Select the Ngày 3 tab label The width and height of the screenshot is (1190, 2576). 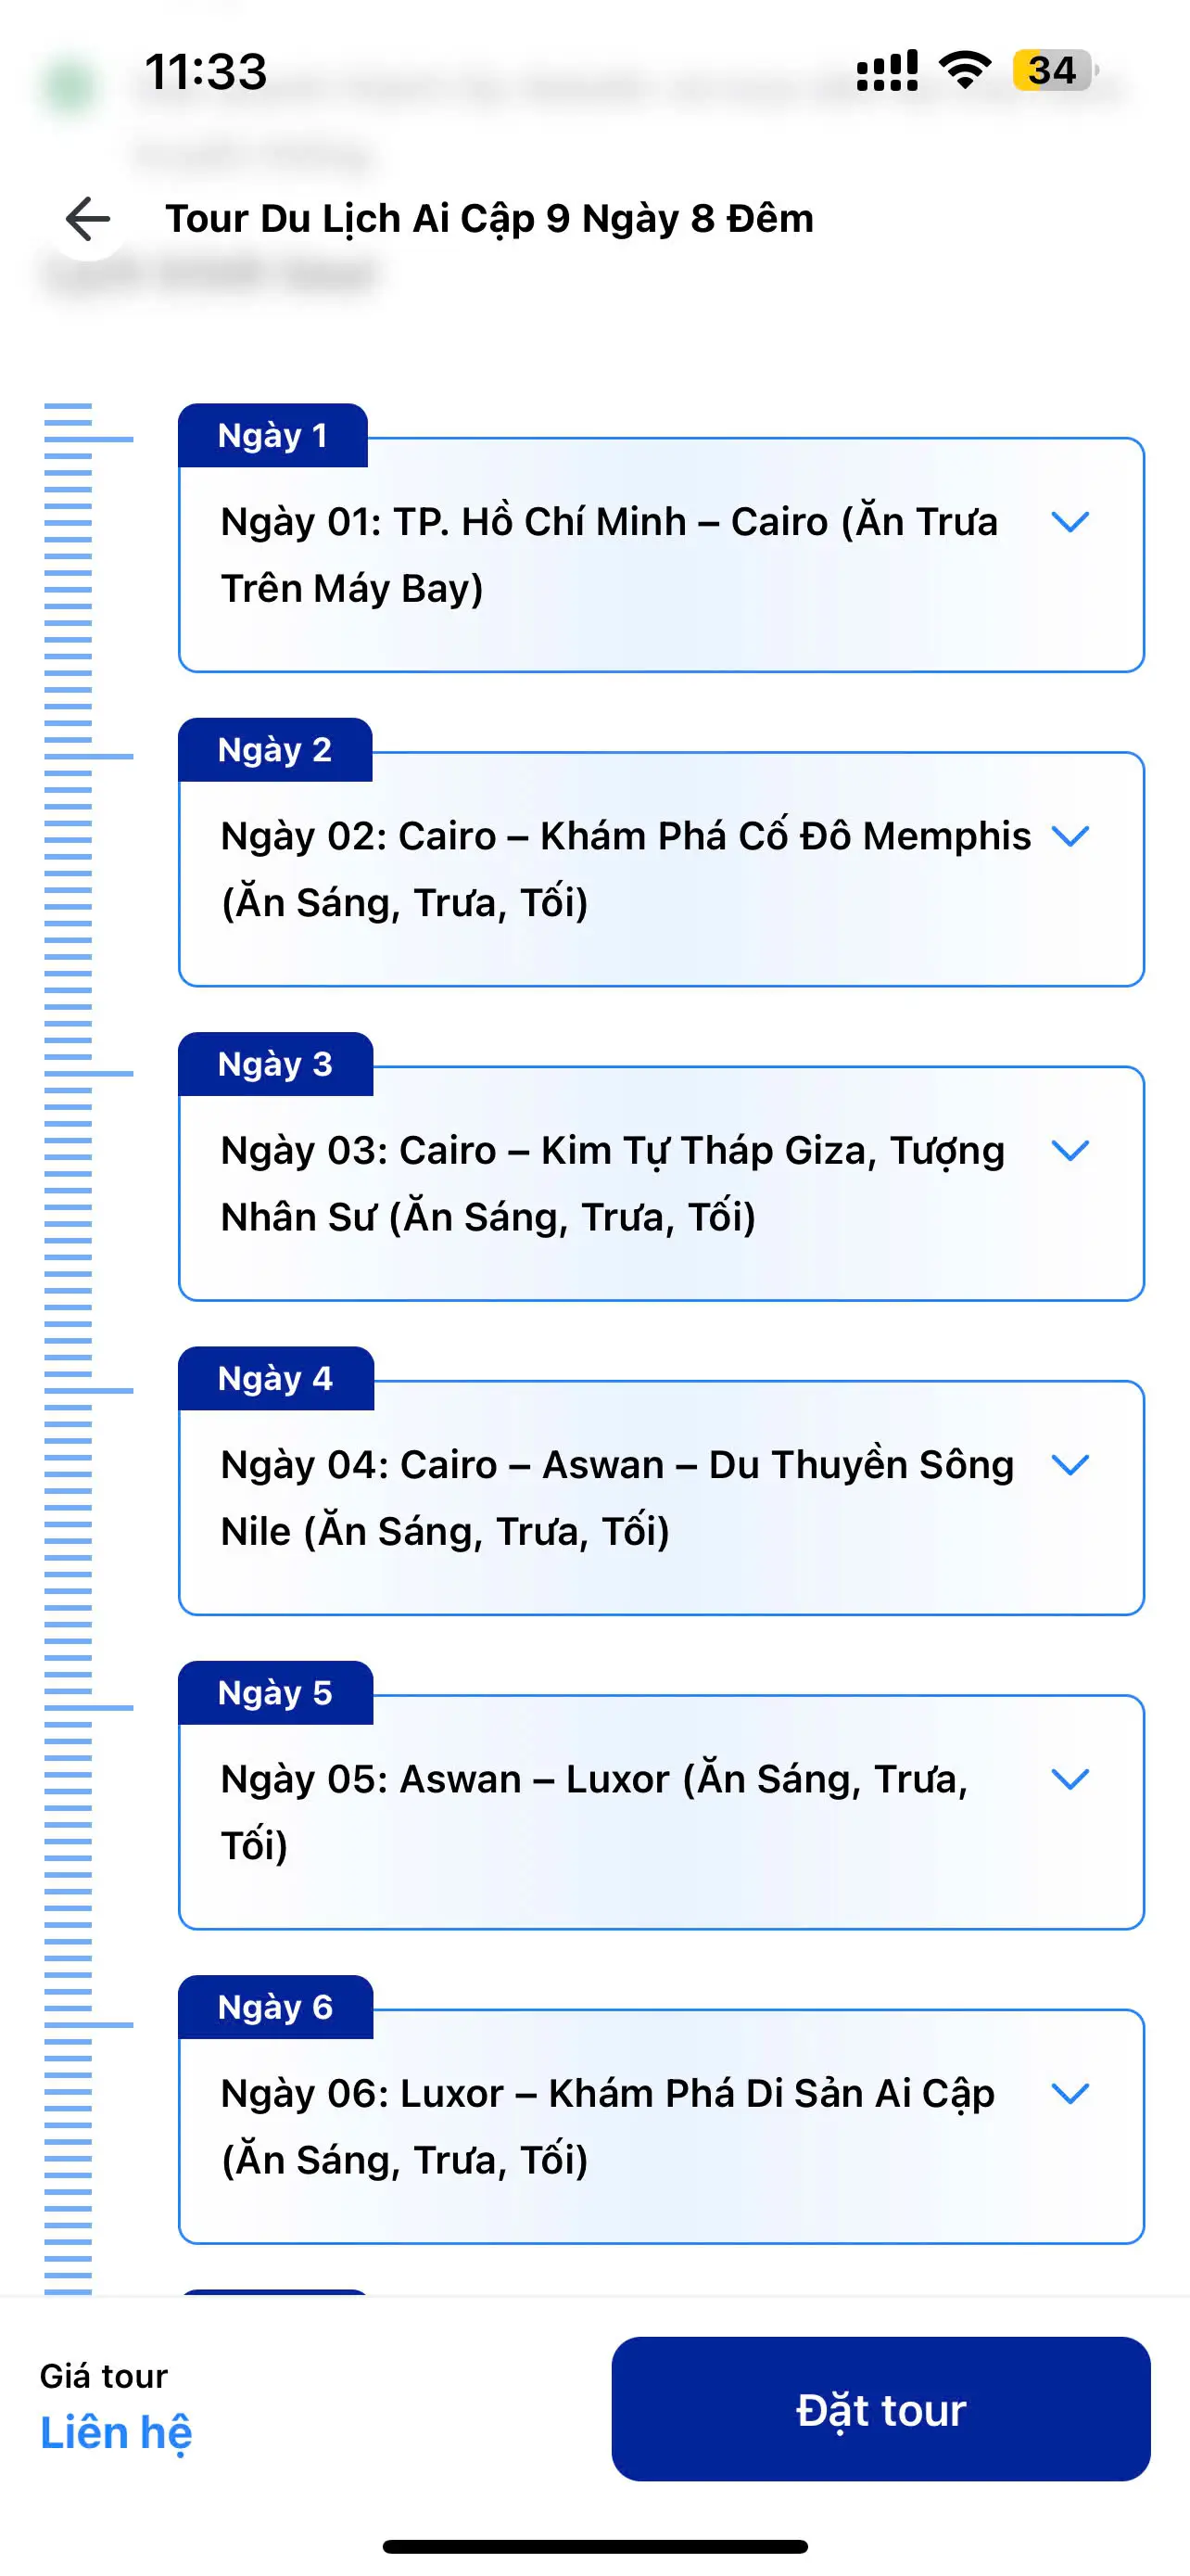click(274, 1064)
